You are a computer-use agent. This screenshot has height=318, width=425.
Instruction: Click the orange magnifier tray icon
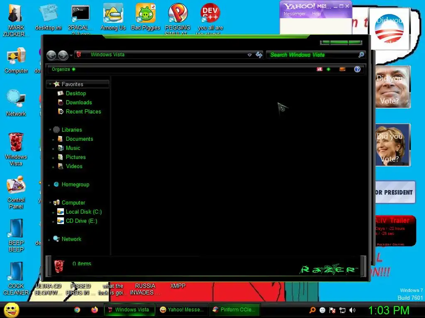(x=313, y=310)
